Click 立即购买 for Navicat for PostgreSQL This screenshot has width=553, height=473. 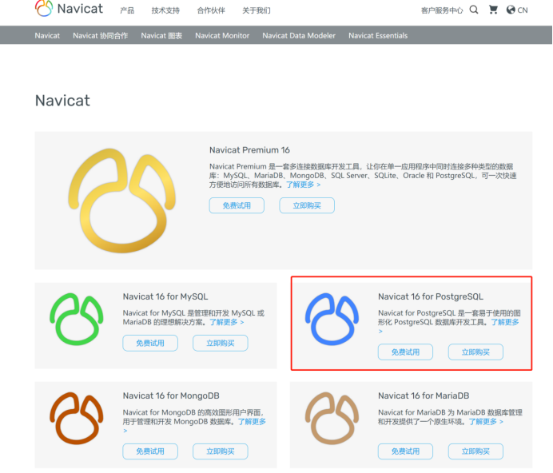(475, 352)
